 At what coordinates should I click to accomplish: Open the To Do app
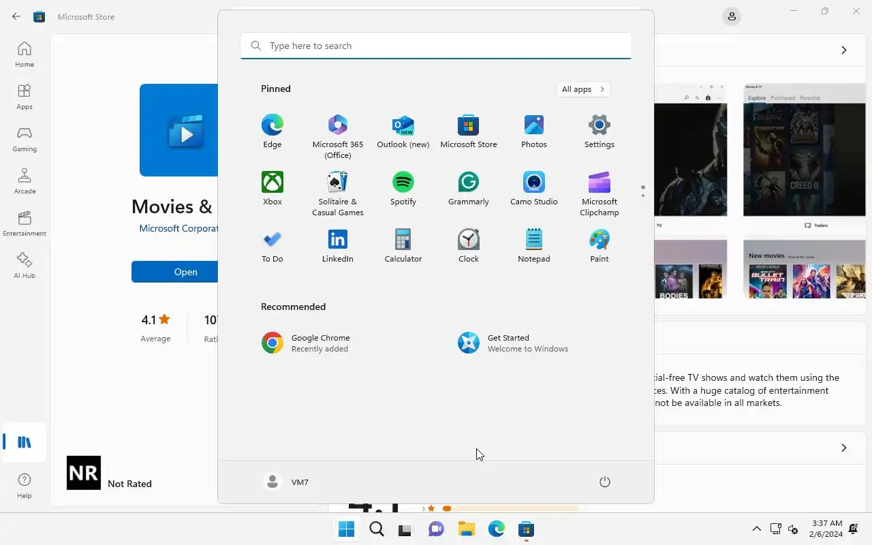[x=272, y=245]
